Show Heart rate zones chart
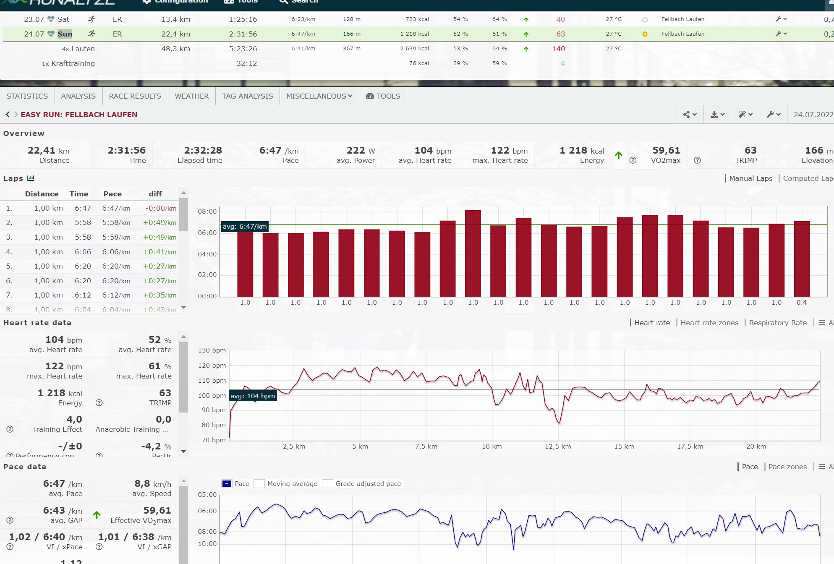Viewport: 834px width, 564px height. click(709, 323)
